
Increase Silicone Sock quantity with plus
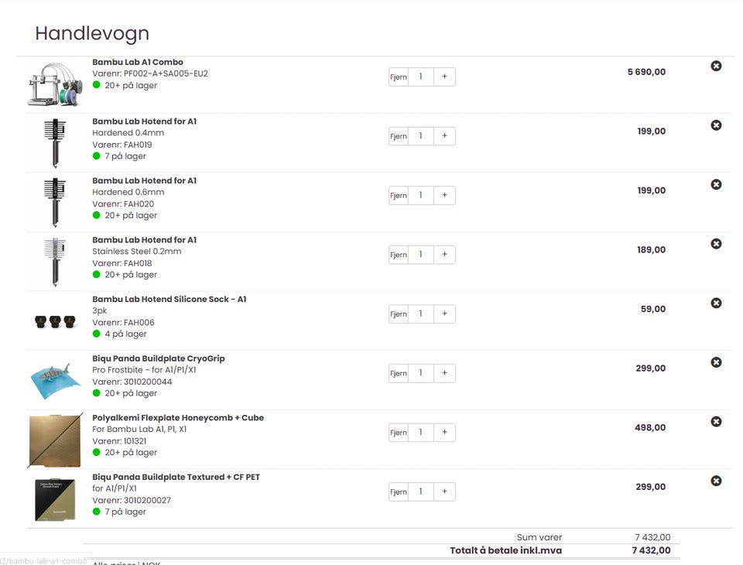click(444, 313)
